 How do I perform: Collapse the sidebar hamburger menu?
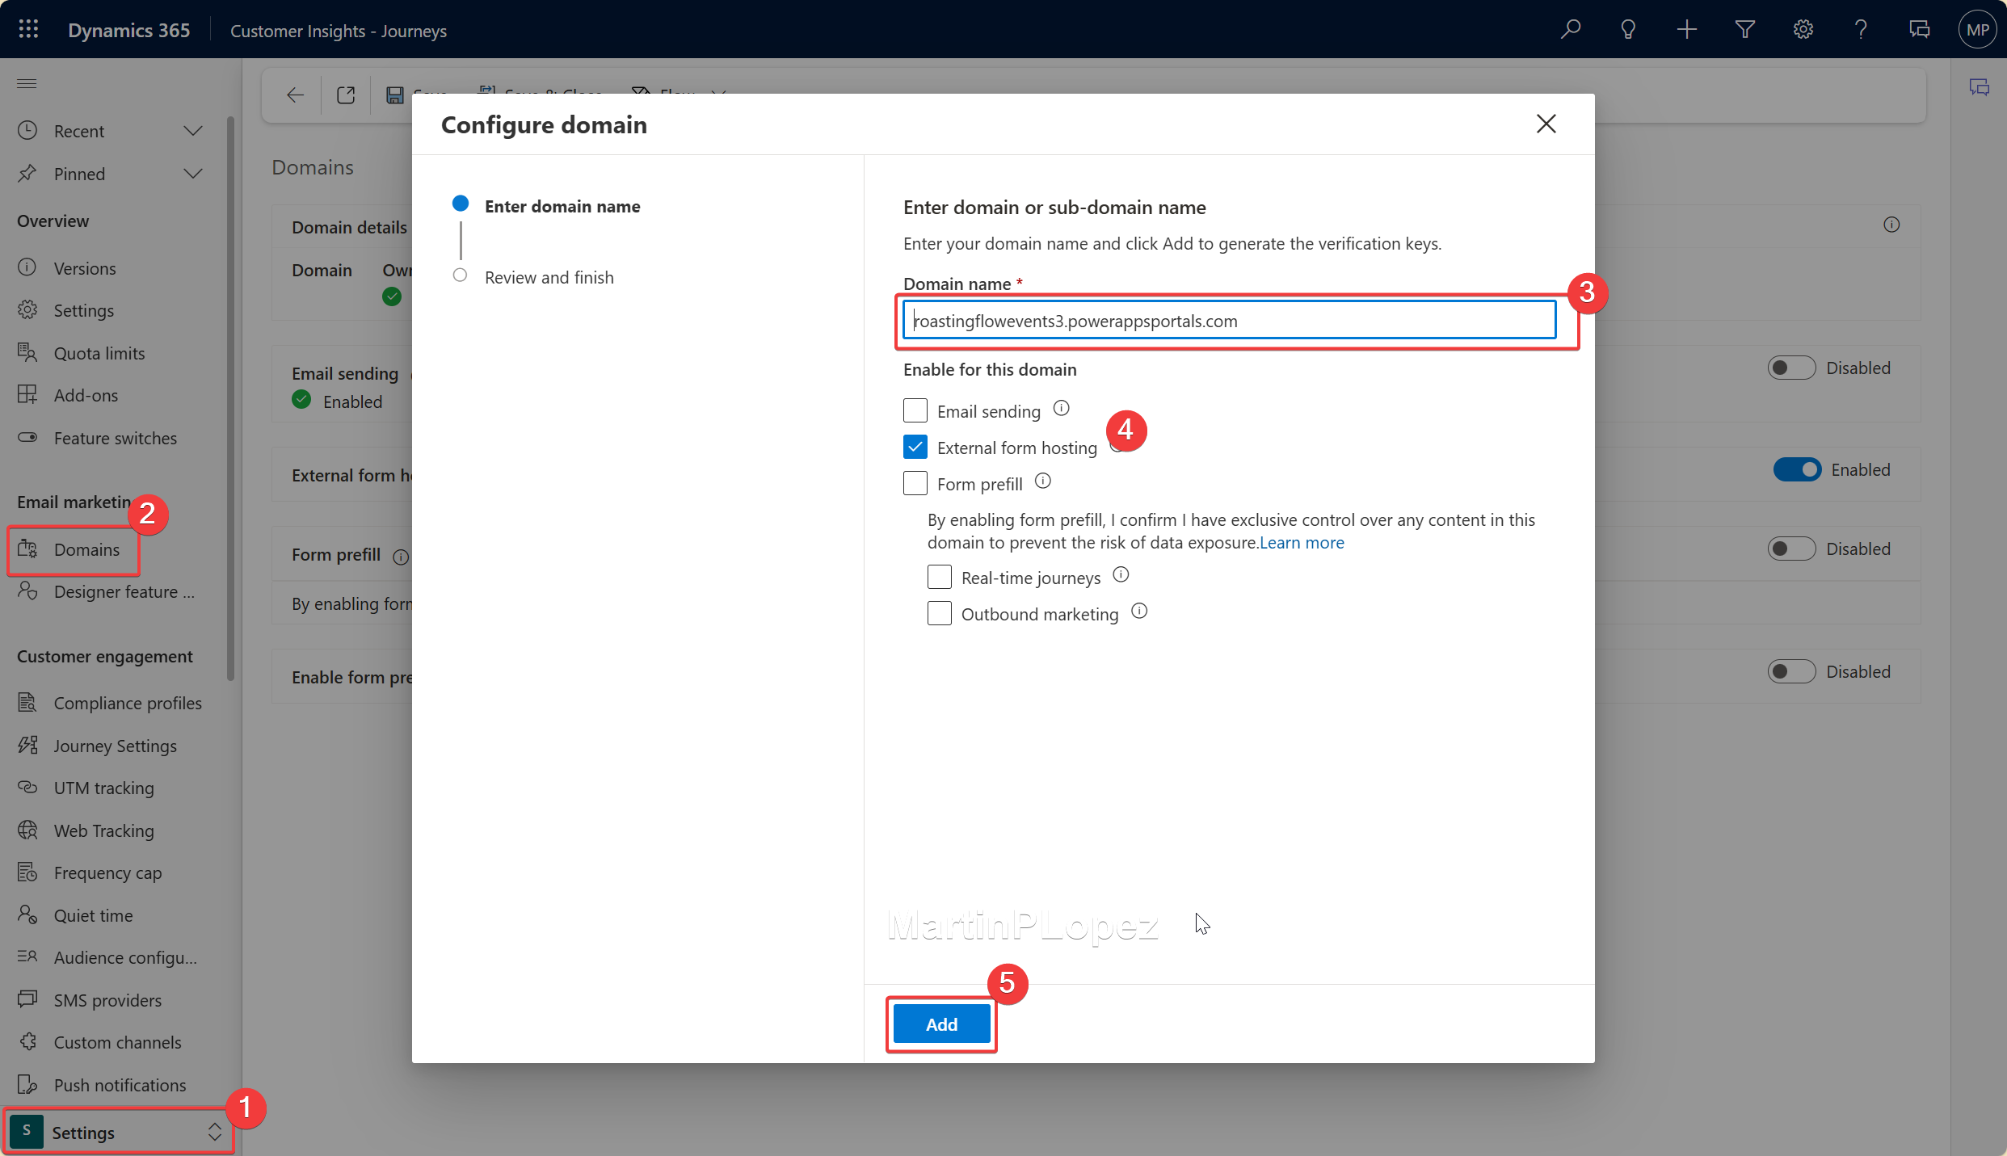coord(27,83)
